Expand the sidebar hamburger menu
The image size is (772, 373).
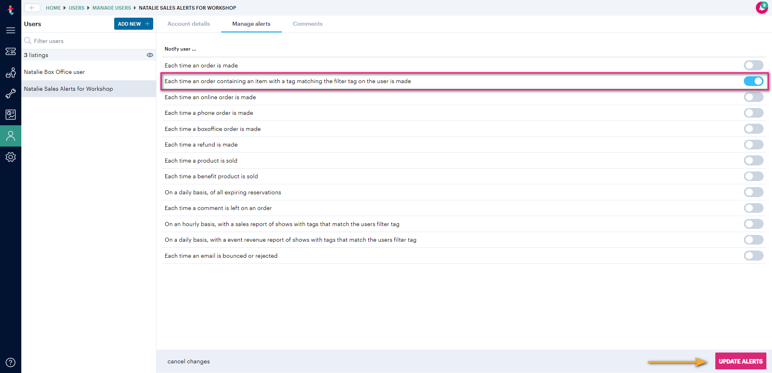(10, 30)
